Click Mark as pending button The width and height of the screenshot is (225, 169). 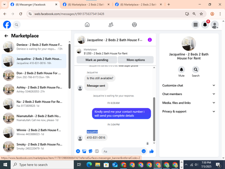pos(97,60)
